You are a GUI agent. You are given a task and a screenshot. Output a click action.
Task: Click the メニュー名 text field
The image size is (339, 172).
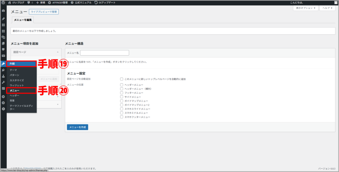tap(104, 53)
